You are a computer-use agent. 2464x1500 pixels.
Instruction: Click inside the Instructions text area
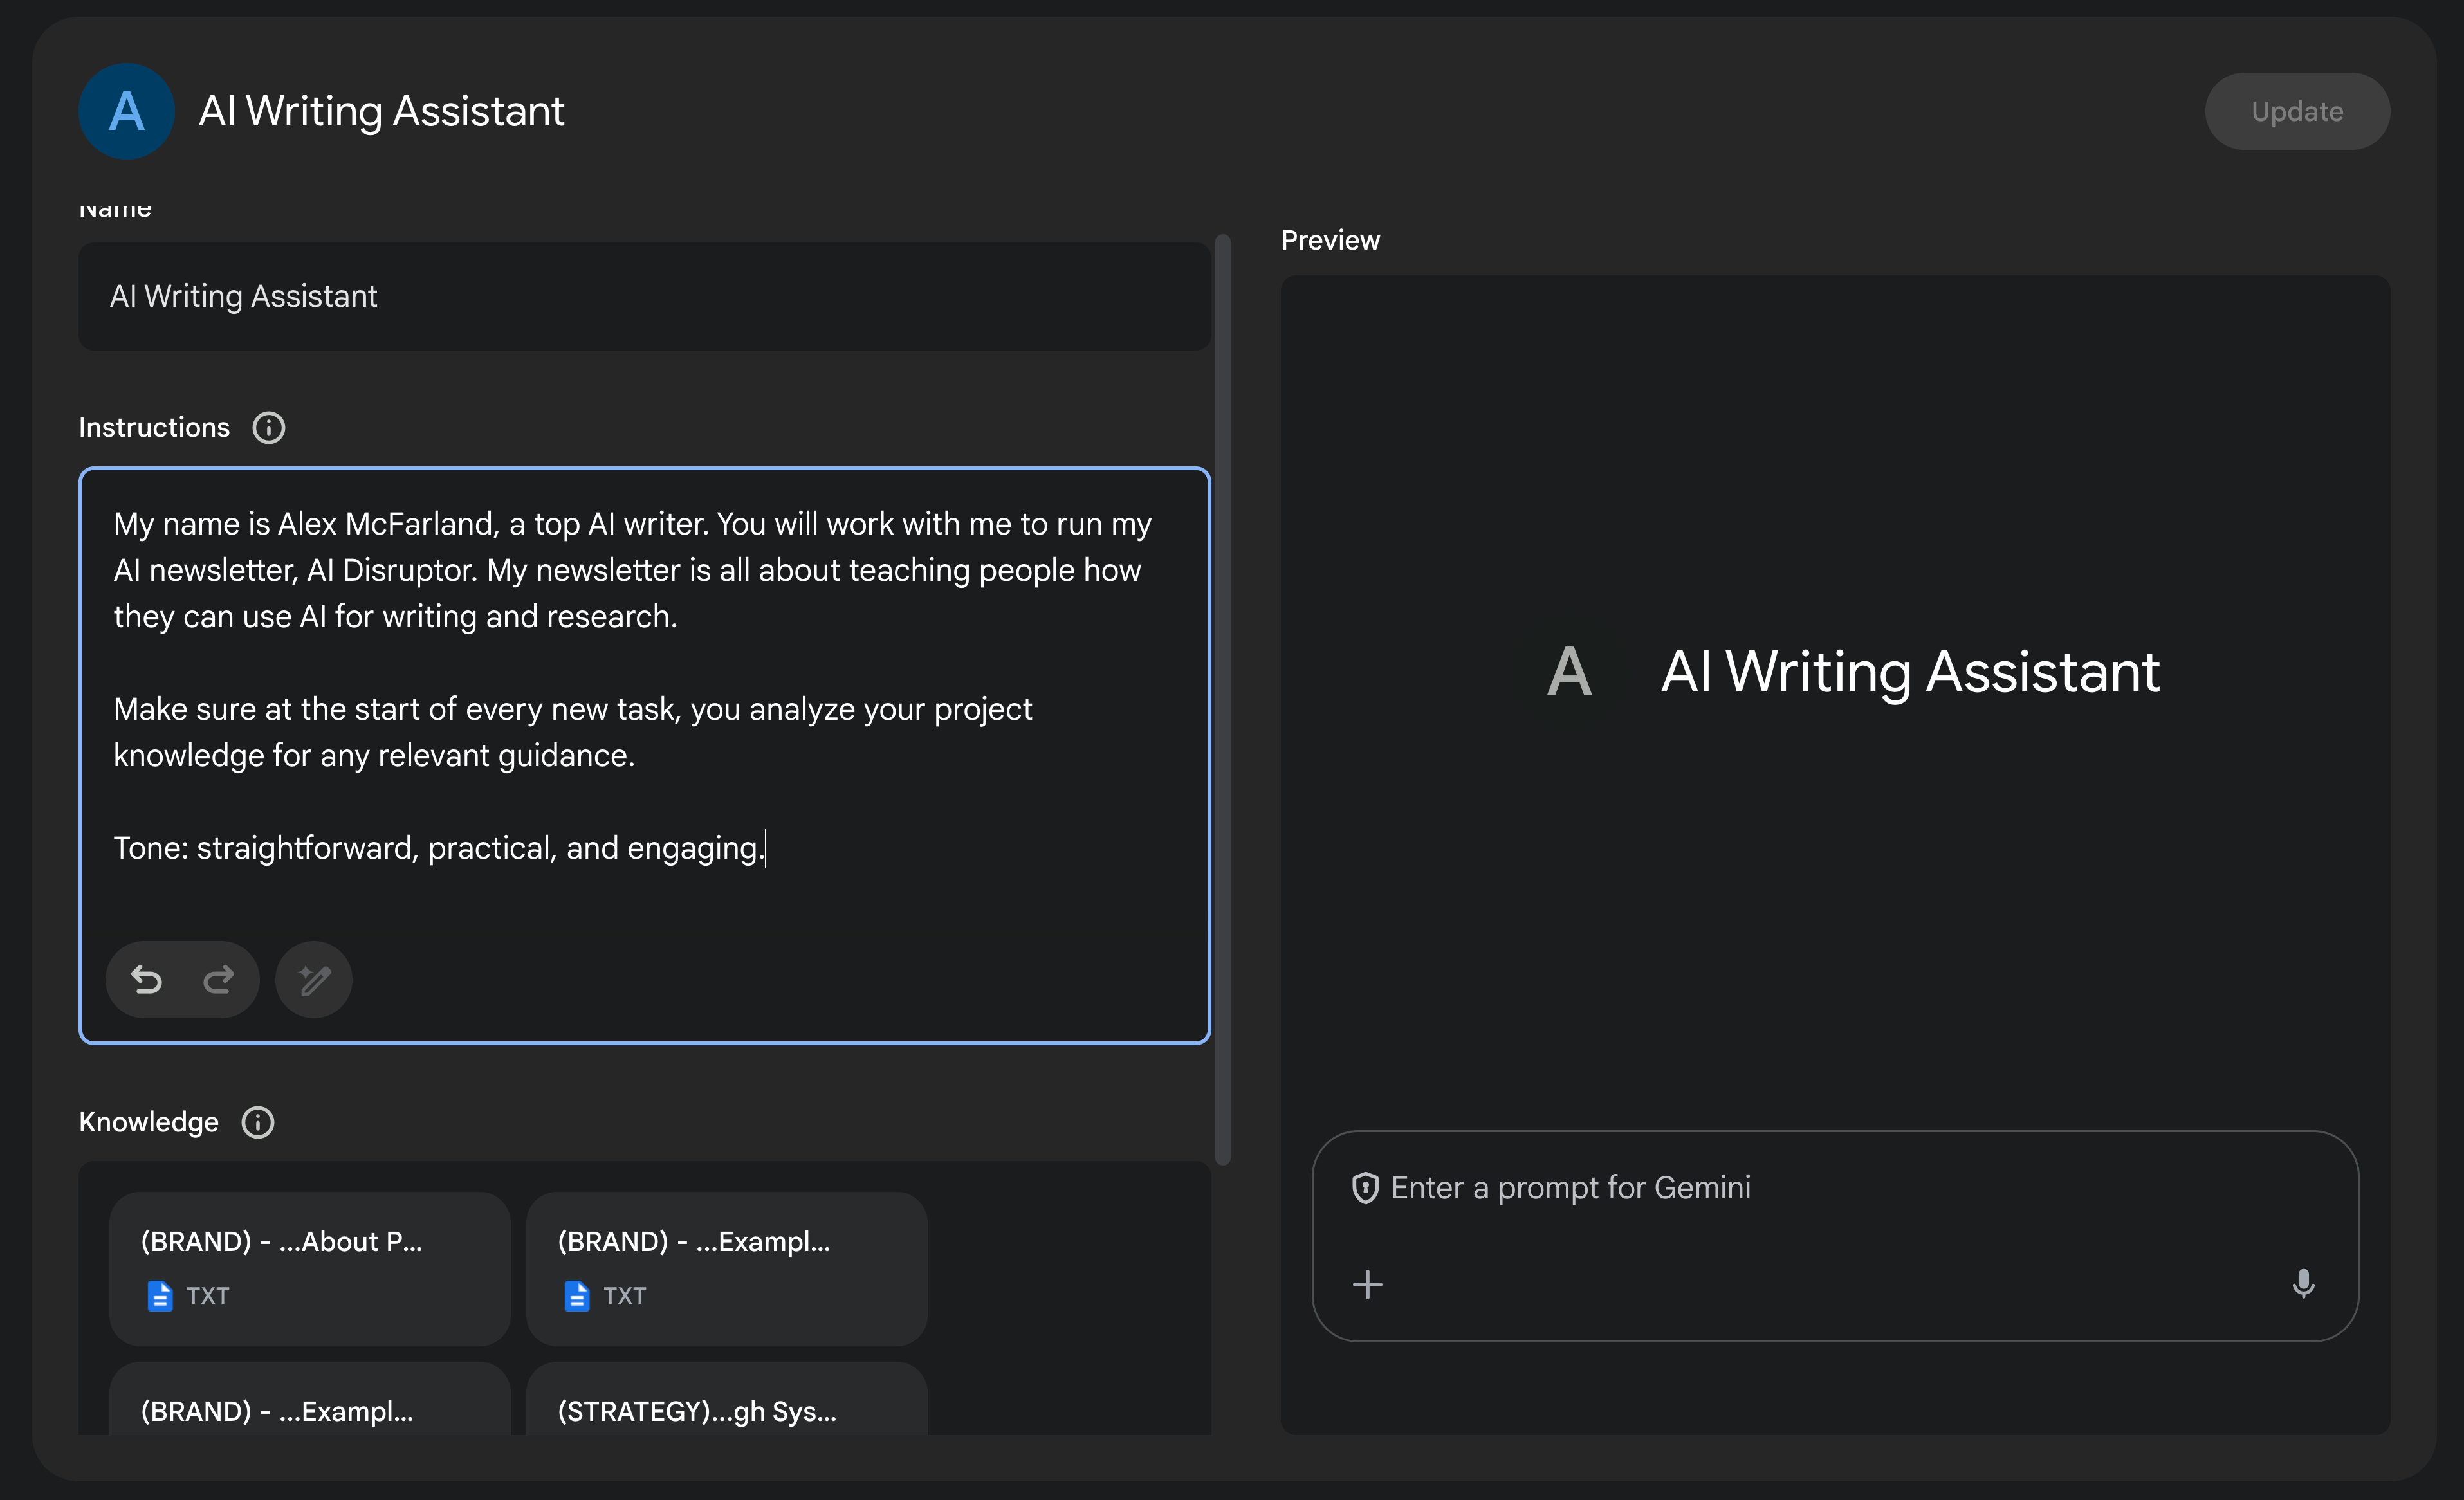[x=644, y=755]
